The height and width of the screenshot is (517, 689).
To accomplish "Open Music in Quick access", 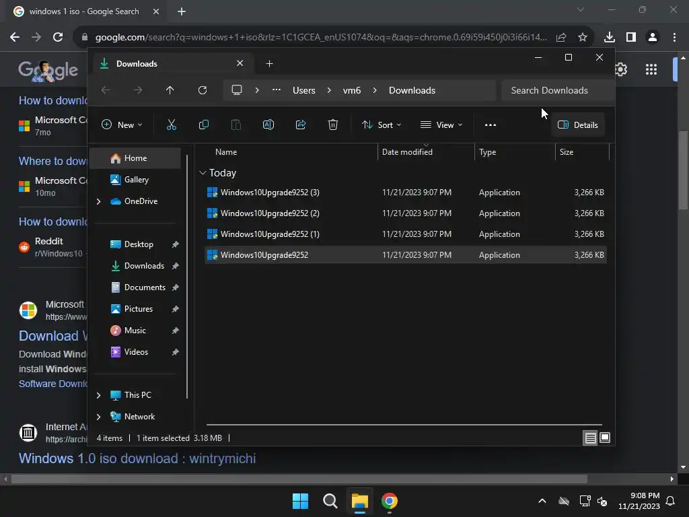I will click(135, 331).
